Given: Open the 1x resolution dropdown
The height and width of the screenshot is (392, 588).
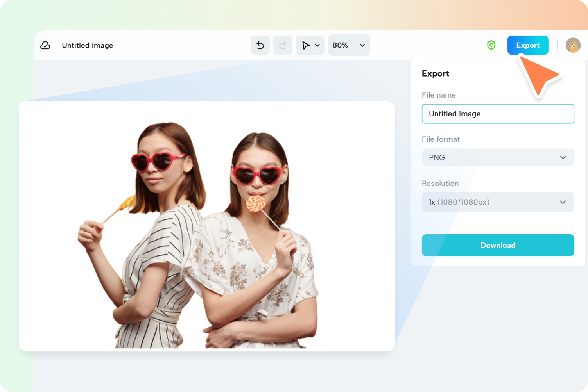Looking at the screenshot, I should tap(498, 202).
